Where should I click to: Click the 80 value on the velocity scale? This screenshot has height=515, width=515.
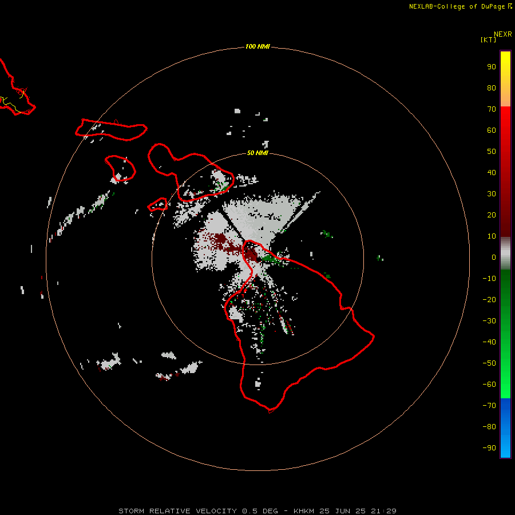[492, 88]
